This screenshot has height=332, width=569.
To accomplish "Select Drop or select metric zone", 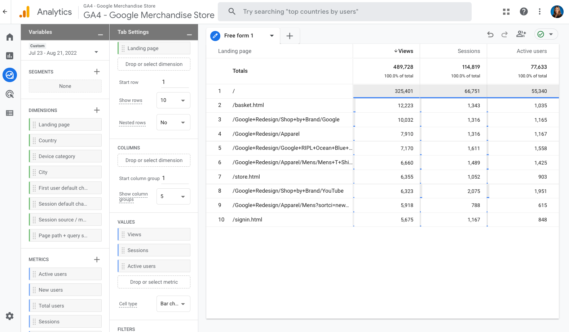I will (x=154, y=282).
